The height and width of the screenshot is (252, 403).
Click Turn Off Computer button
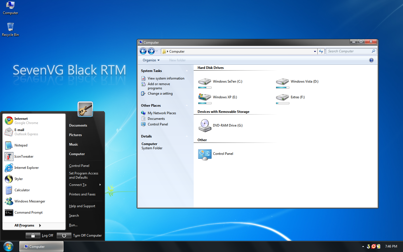[79, 235]
